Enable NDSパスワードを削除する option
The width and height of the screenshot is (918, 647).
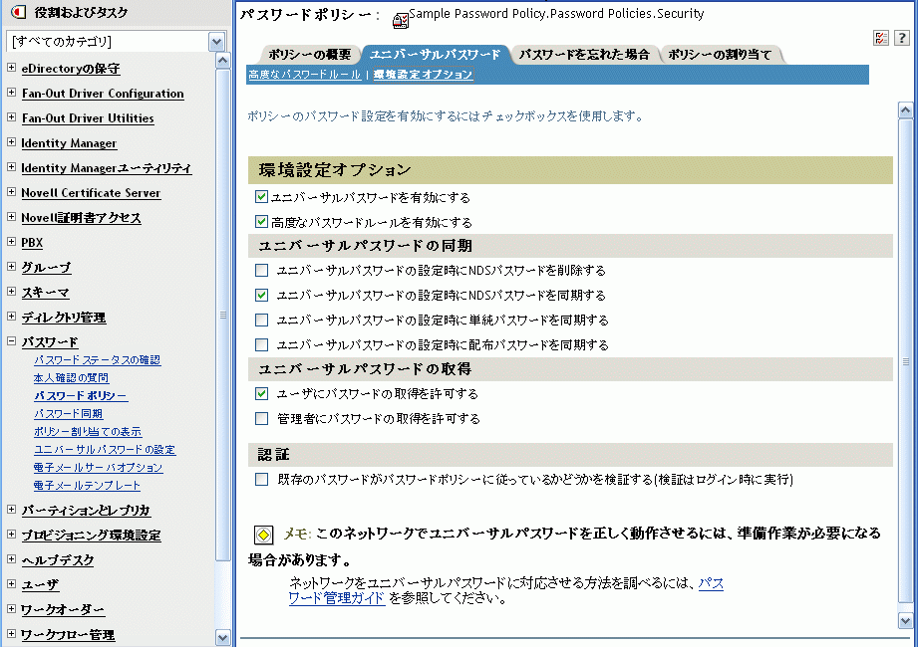point(263,270)
